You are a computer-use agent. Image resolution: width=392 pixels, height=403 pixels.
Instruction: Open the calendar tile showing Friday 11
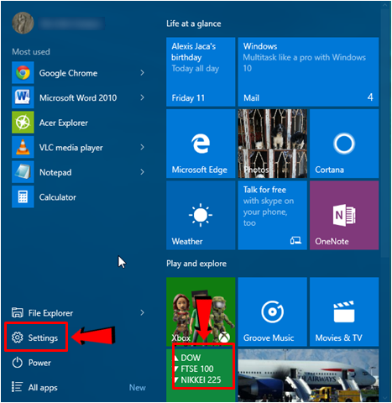point(201,72)
